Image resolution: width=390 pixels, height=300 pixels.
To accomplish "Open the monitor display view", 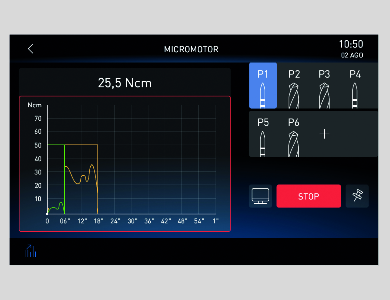I will coord(260,196).
